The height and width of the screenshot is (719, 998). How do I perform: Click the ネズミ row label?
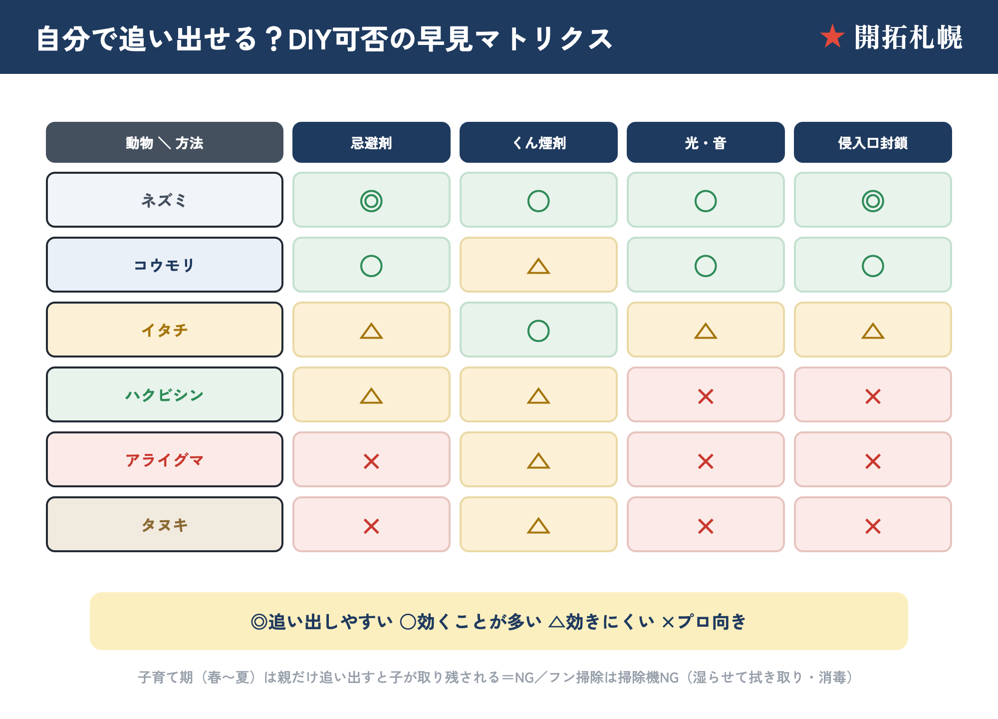point(165,200)
